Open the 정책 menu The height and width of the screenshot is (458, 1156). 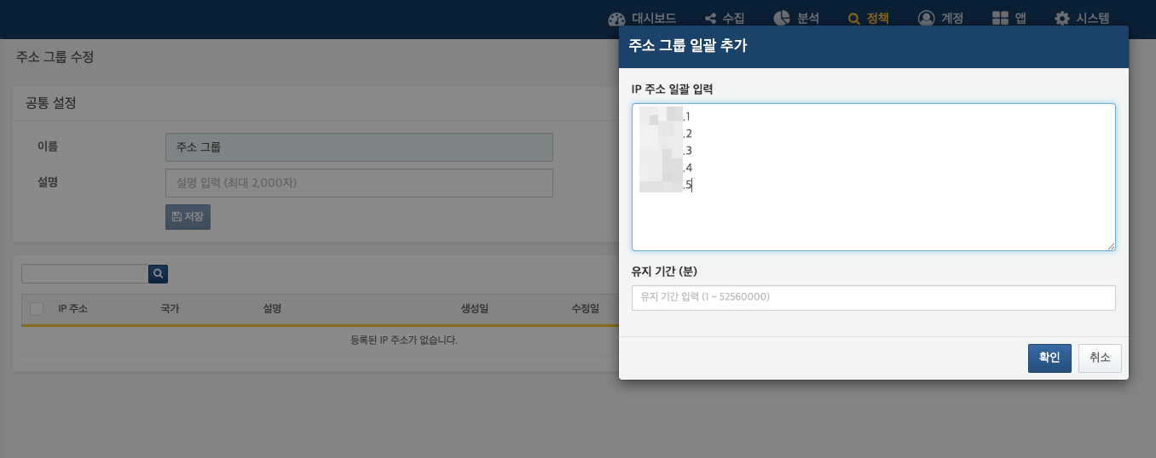pos(869,18)
